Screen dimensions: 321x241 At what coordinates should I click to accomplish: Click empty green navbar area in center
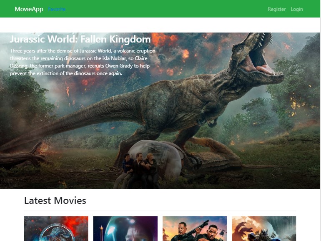coord(167,9)
